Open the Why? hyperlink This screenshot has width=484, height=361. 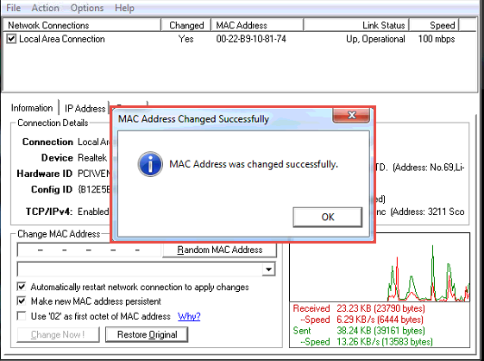coord(189,316)
